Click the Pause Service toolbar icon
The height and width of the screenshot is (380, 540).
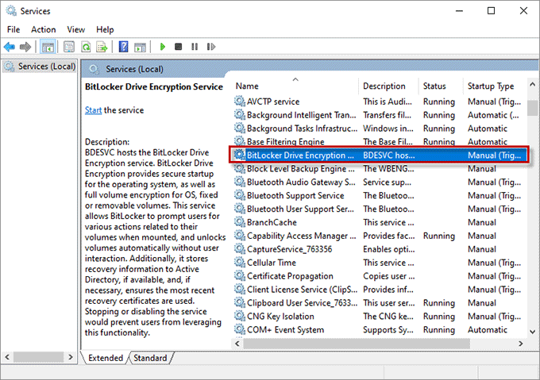coord(195,47)
